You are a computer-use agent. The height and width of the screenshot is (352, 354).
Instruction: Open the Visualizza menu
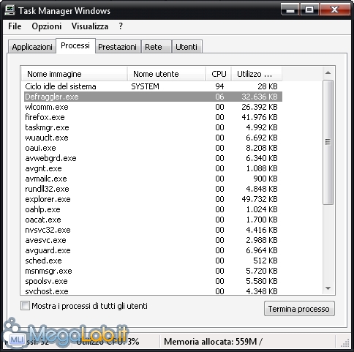90,26
